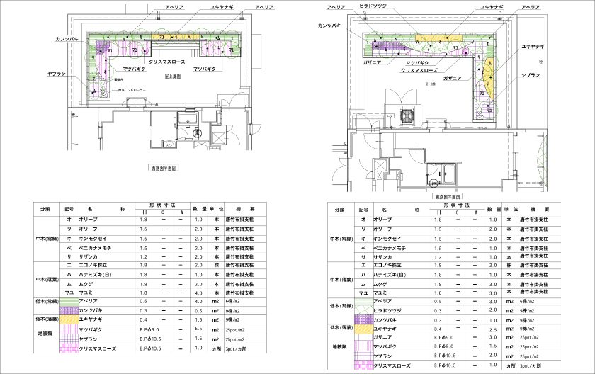The image size is (595, 374).
Task: Click キンモクセイ name in east garden table
Action: [387, 239]
